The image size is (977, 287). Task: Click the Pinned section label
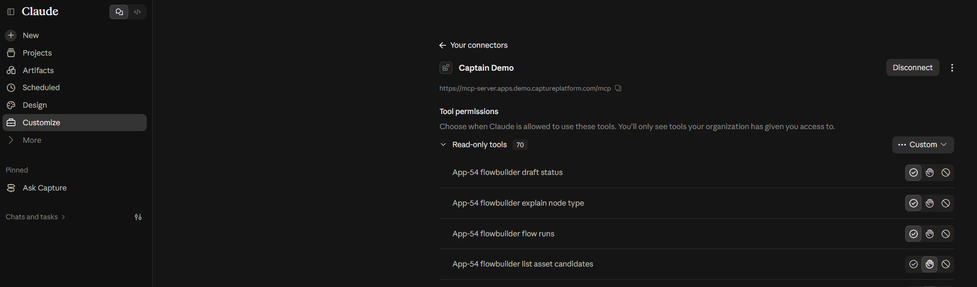tap(17, 170)
